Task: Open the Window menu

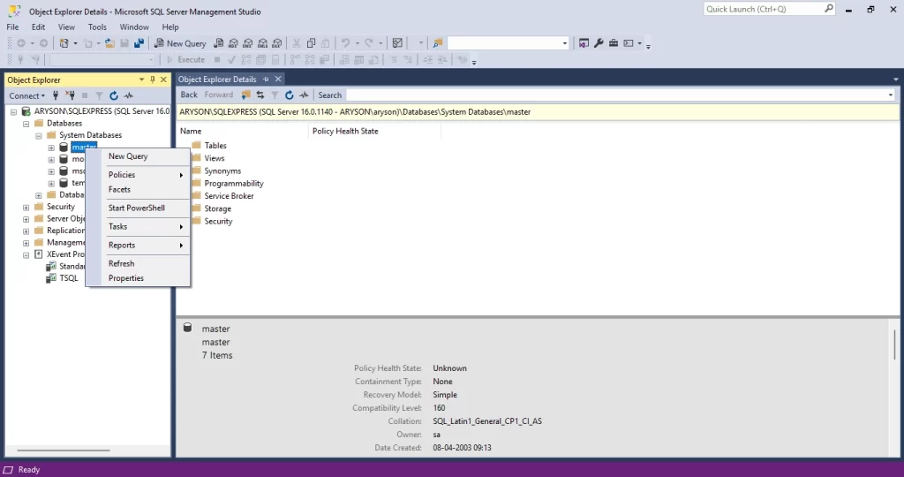Action: (x=134, y=27)
